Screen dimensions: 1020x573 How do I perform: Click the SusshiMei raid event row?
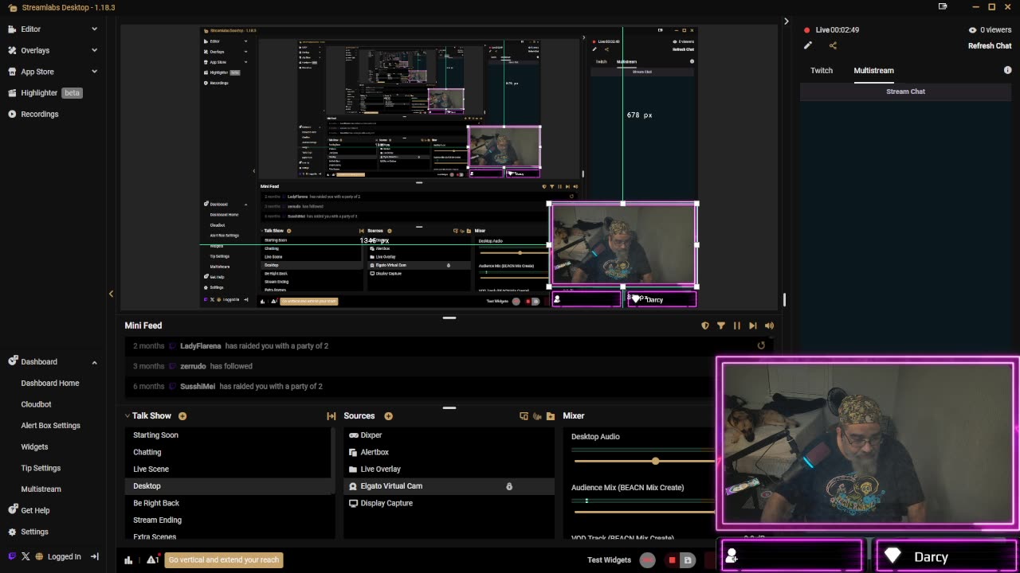pos(449,386)
